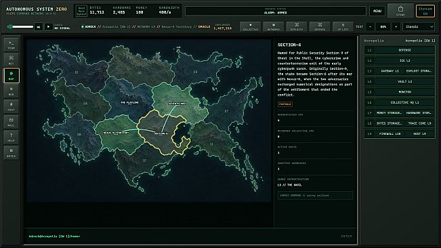Open the NET sidebar panel
Image resolution: width=441 pixels, height=248 pixels.
coord(12,60)
